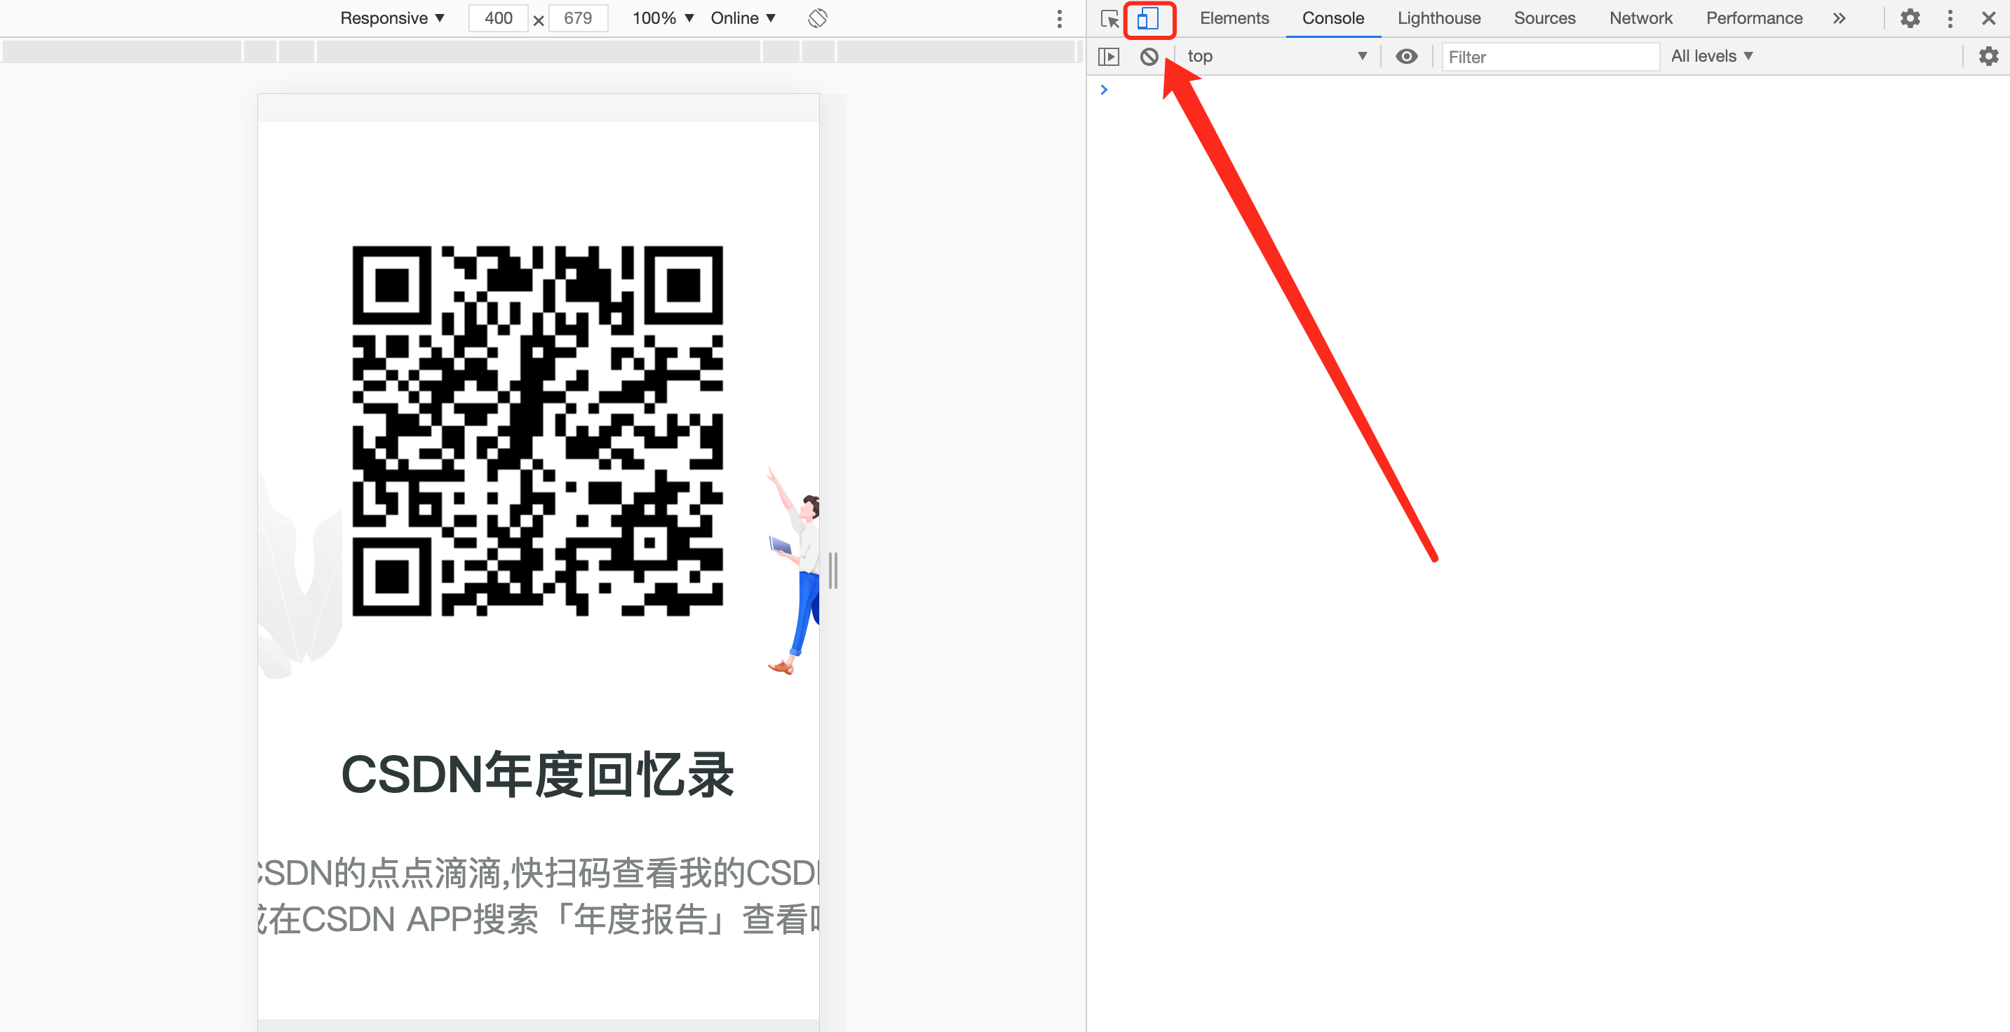Viewport: 2010px width, 1032px height.
Task: Open the 100% zoom dropdown
Action: point(663,18)
